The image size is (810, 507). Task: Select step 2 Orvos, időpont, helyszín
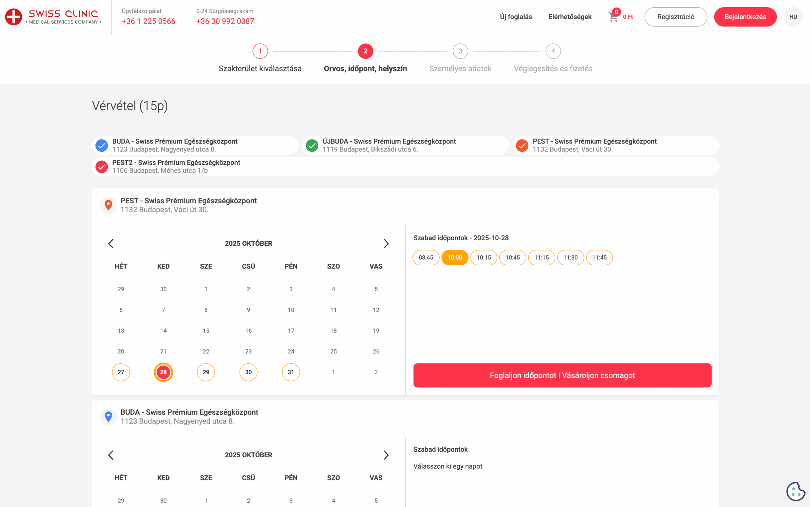tap(365, 58)
